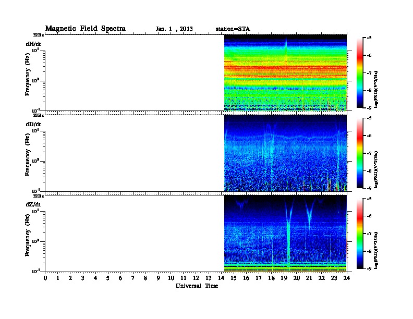The width and height of the screenshot is (413, 319).
Task: Click the red horizontal band in dH/dt spectrogram
Action: [285, 68]
